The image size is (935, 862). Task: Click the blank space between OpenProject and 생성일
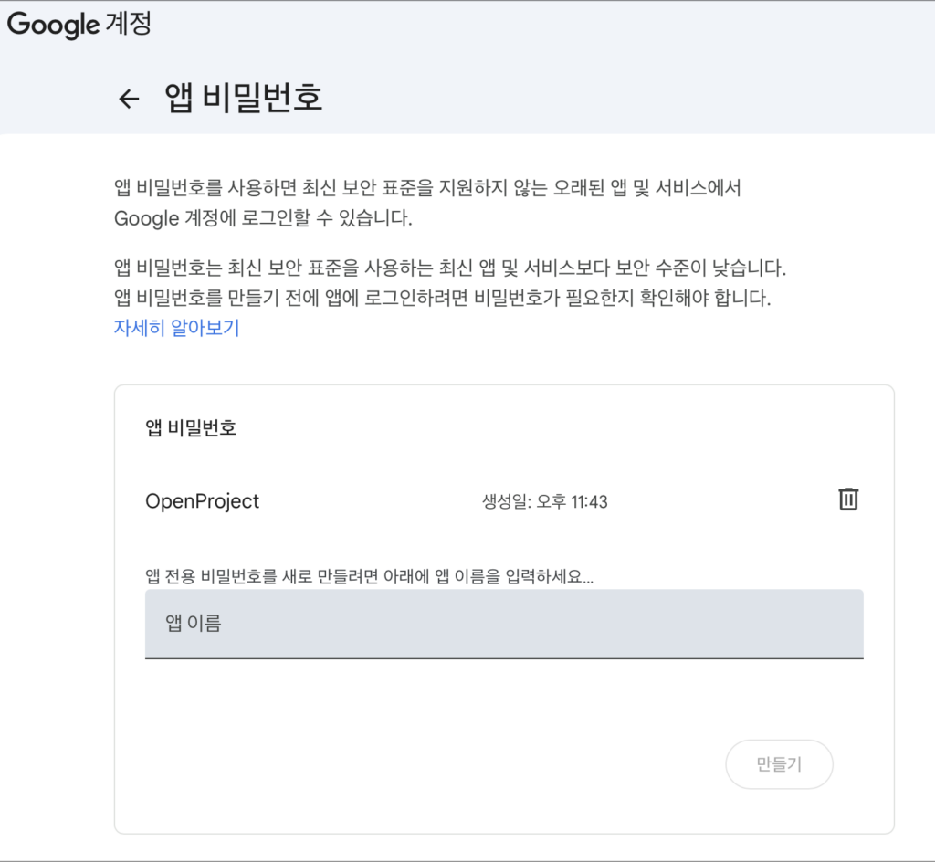tap(365, 501)
